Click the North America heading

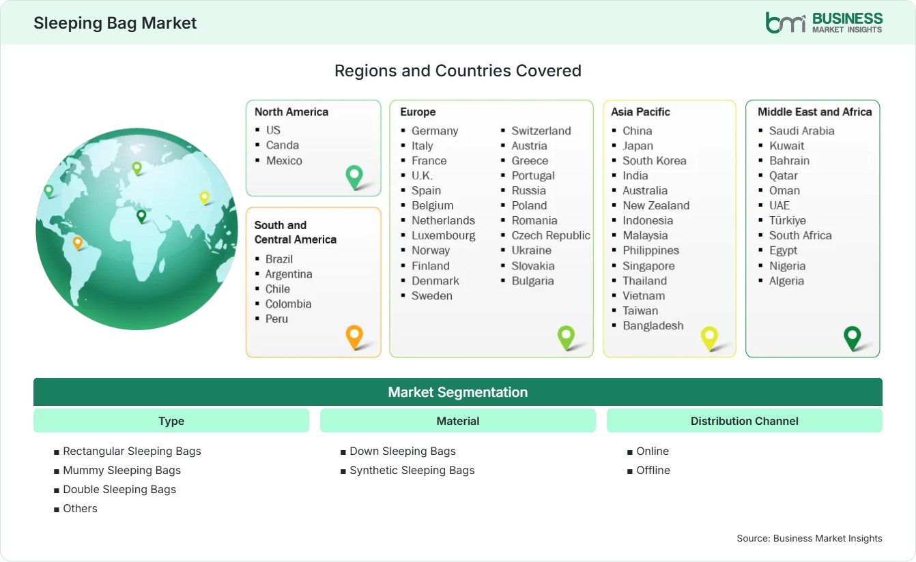(291, 112)
